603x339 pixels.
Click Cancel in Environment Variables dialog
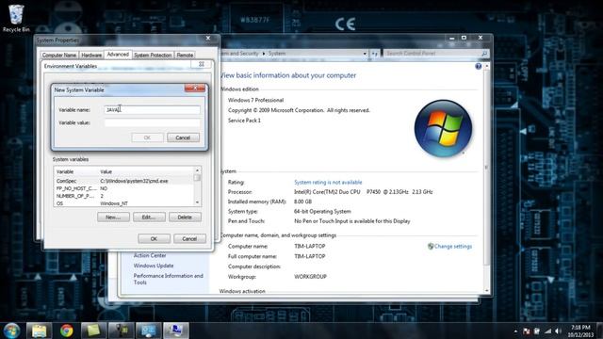click(x=189, y=238)
